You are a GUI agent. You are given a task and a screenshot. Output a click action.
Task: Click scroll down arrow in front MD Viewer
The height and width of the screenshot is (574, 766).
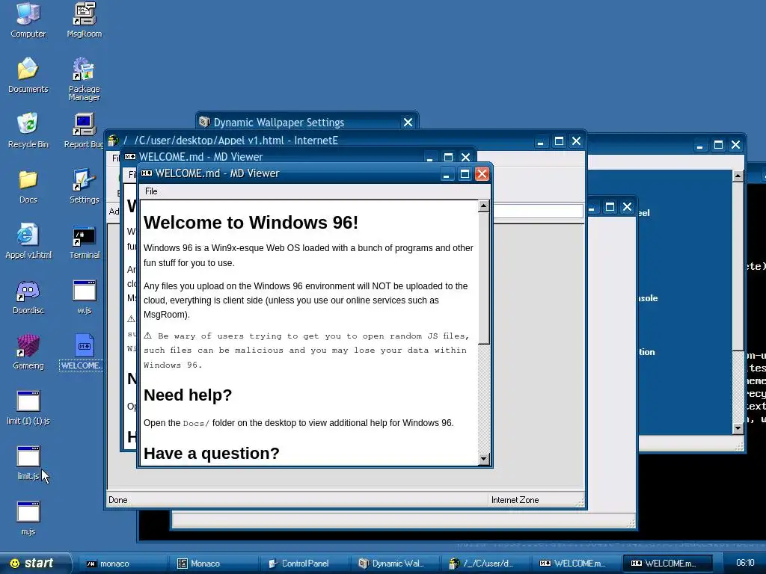483,458
